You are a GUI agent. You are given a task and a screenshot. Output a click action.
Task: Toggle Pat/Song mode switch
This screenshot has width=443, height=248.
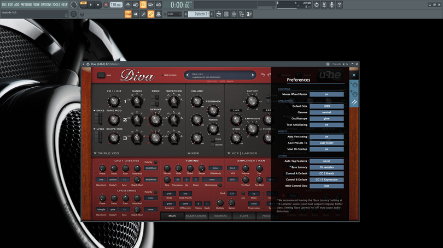point(83,5)
